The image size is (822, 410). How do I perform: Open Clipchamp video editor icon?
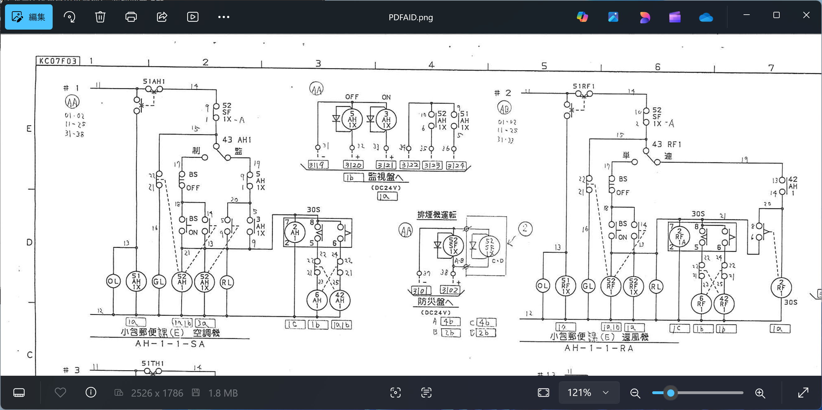pyautogui.click(x=675, y=17)
